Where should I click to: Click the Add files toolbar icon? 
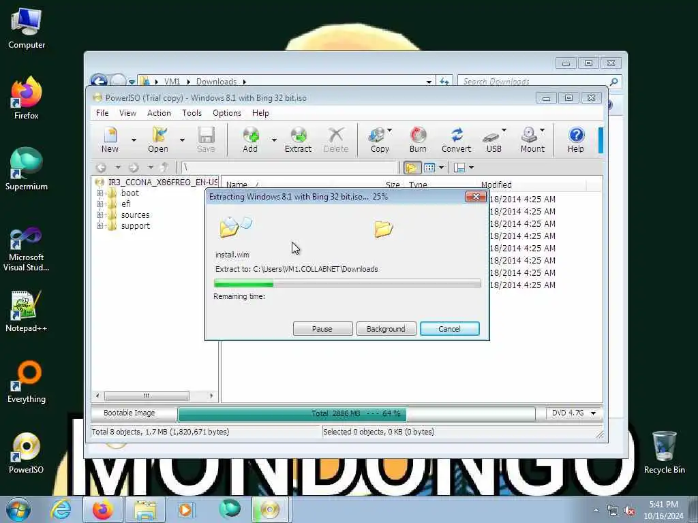click(x=250, y=140)
